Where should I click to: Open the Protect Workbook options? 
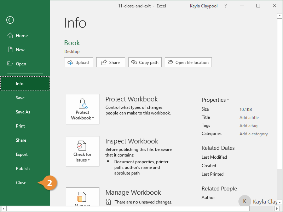[x=82, y=109]
